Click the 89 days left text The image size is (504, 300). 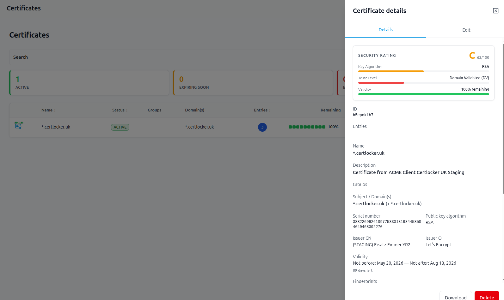pos(363,270)
